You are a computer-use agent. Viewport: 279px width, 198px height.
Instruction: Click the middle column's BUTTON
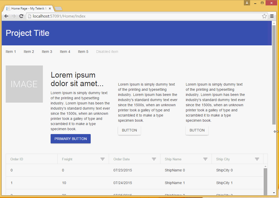(129, 130)
